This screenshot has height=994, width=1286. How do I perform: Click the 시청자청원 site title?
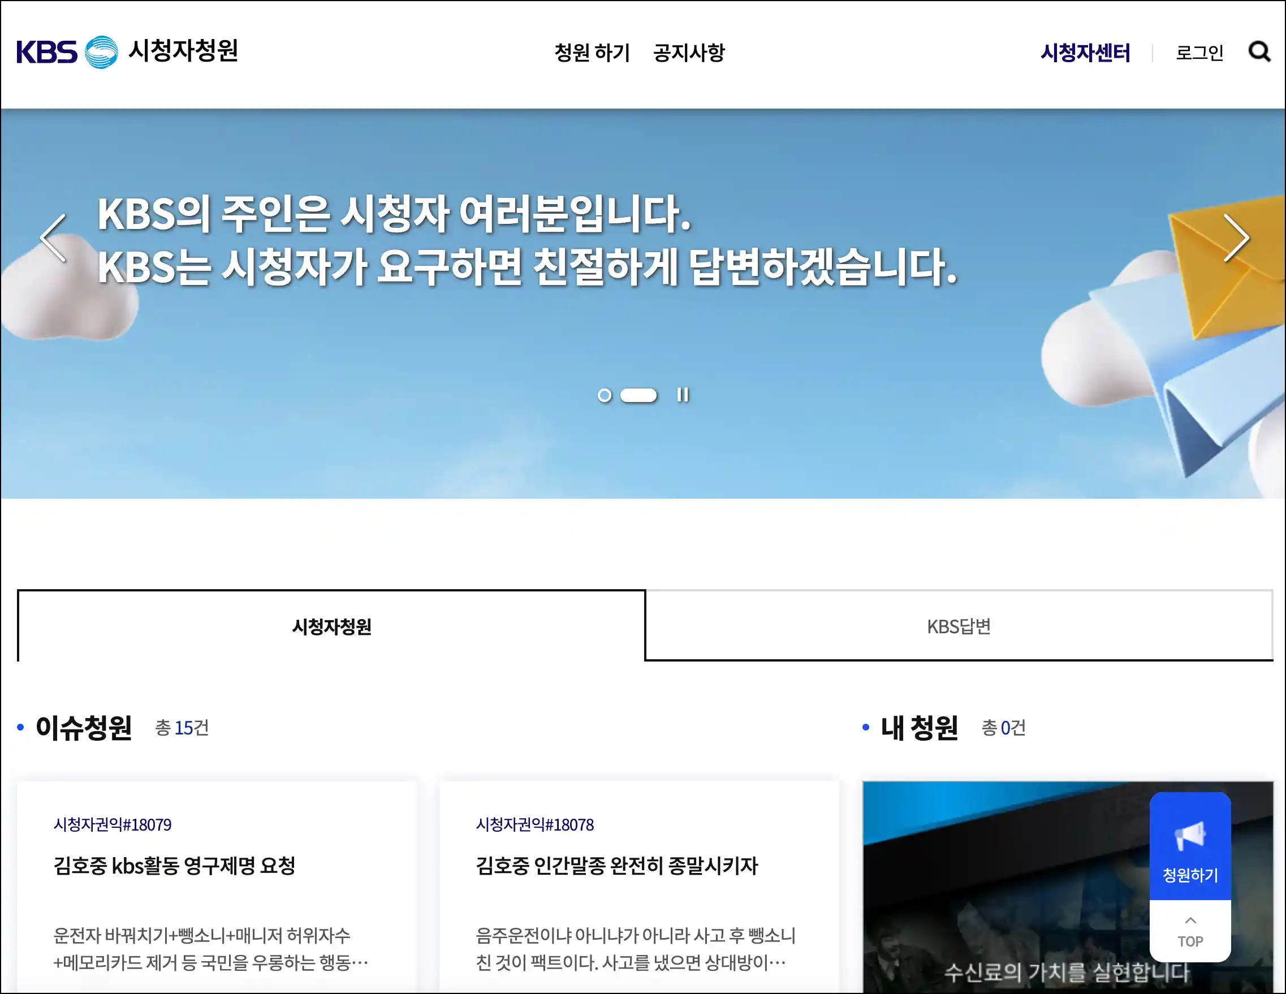pyautogui.click(x=183, y=51)
